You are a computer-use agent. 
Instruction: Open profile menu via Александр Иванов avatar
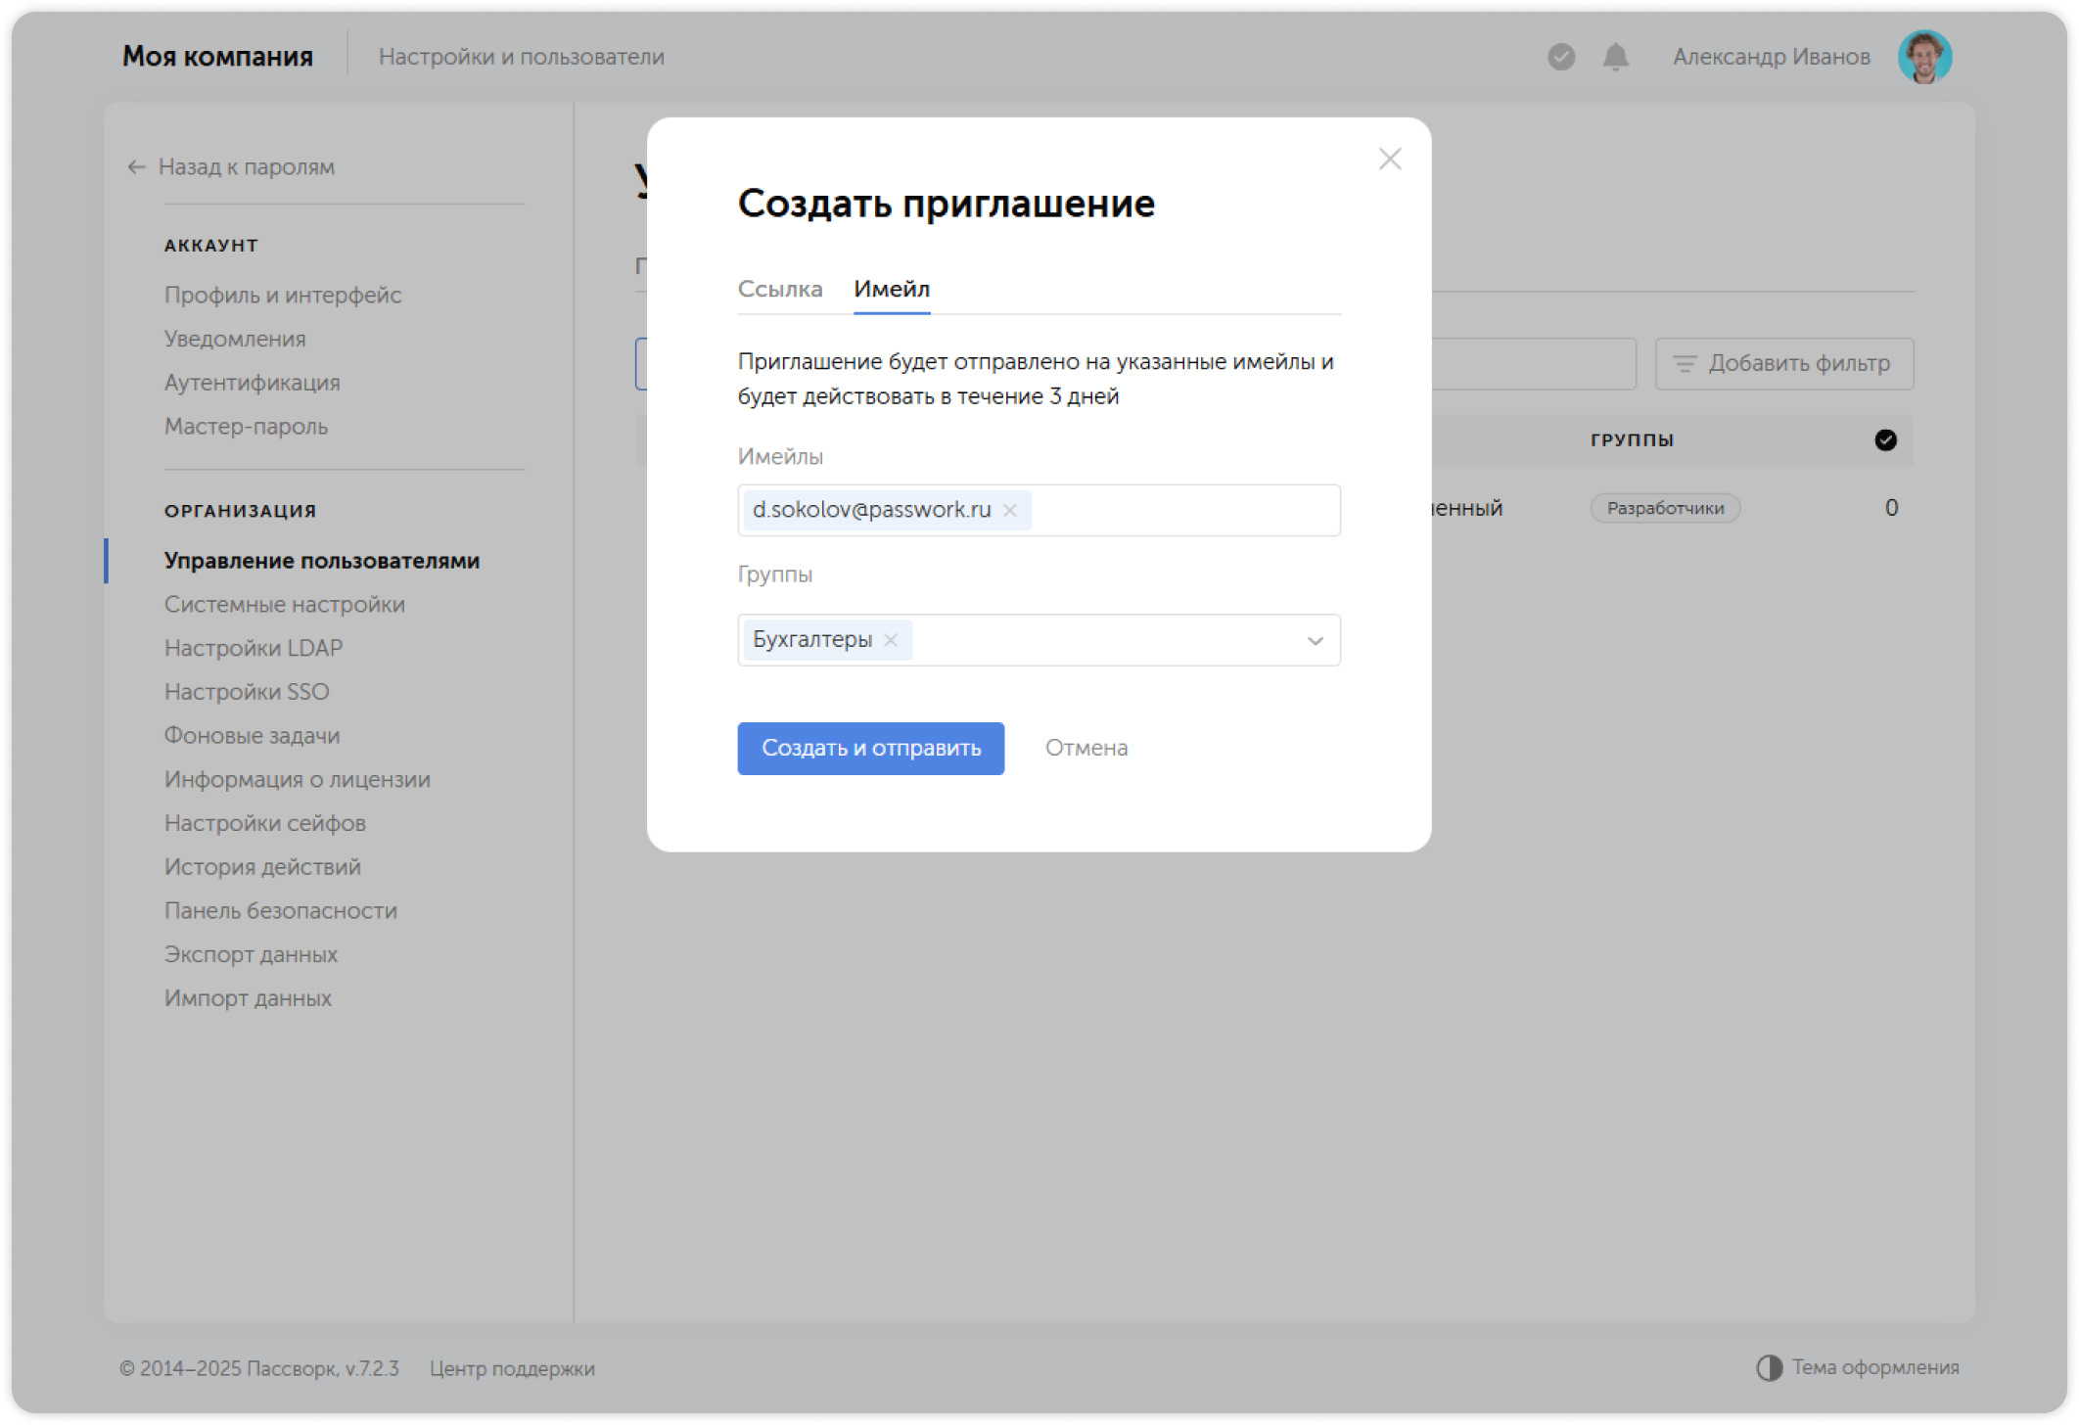1924,56
